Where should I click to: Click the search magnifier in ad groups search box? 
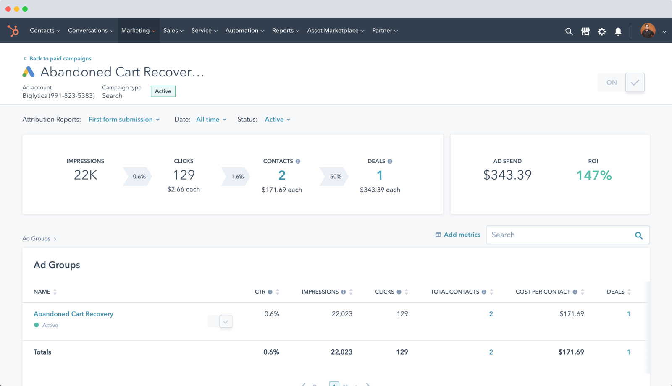click(x=639, y=235)
